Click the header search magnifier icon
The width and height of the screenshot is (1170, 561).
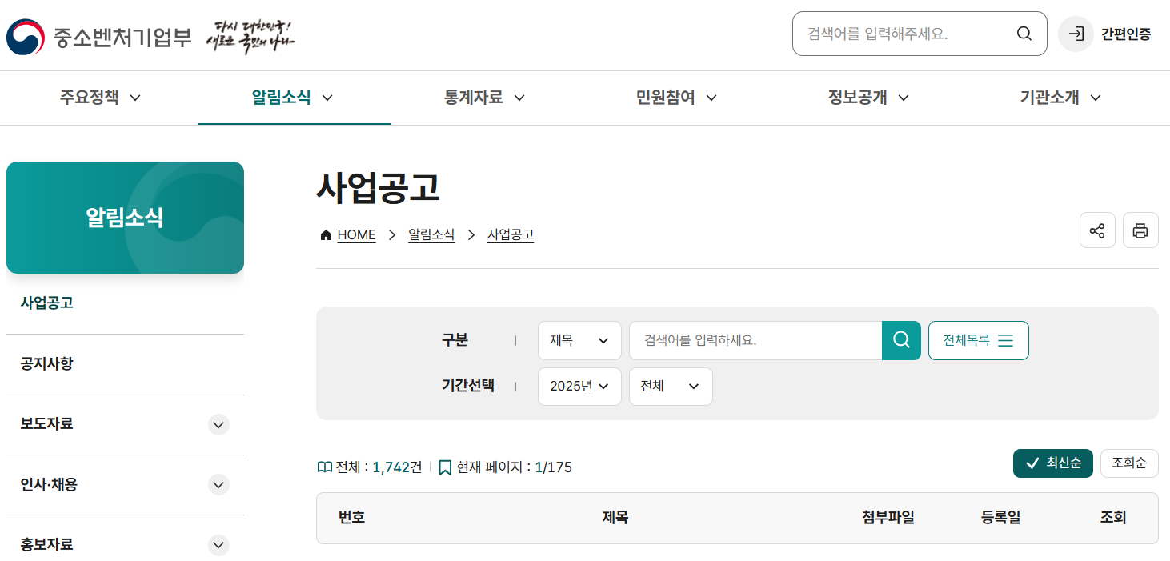1024,34
